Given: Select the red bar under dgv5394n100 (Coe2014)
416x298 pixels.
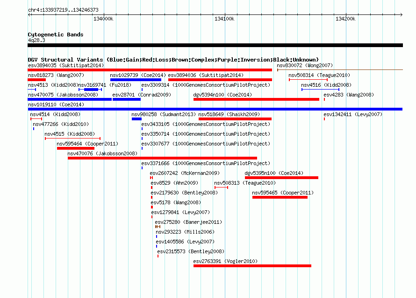Looking at the screenshot, I should [x=256, y=99].
